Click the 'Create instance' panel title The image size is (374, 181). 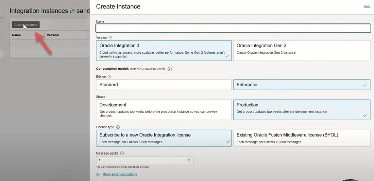pos(118,6)
